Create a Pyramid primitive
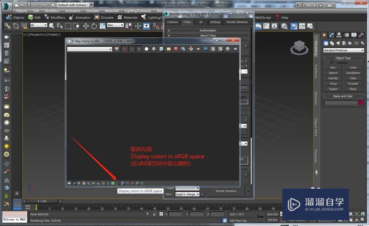The width and height of the screenshot is (369, 226). click(353, 84)
